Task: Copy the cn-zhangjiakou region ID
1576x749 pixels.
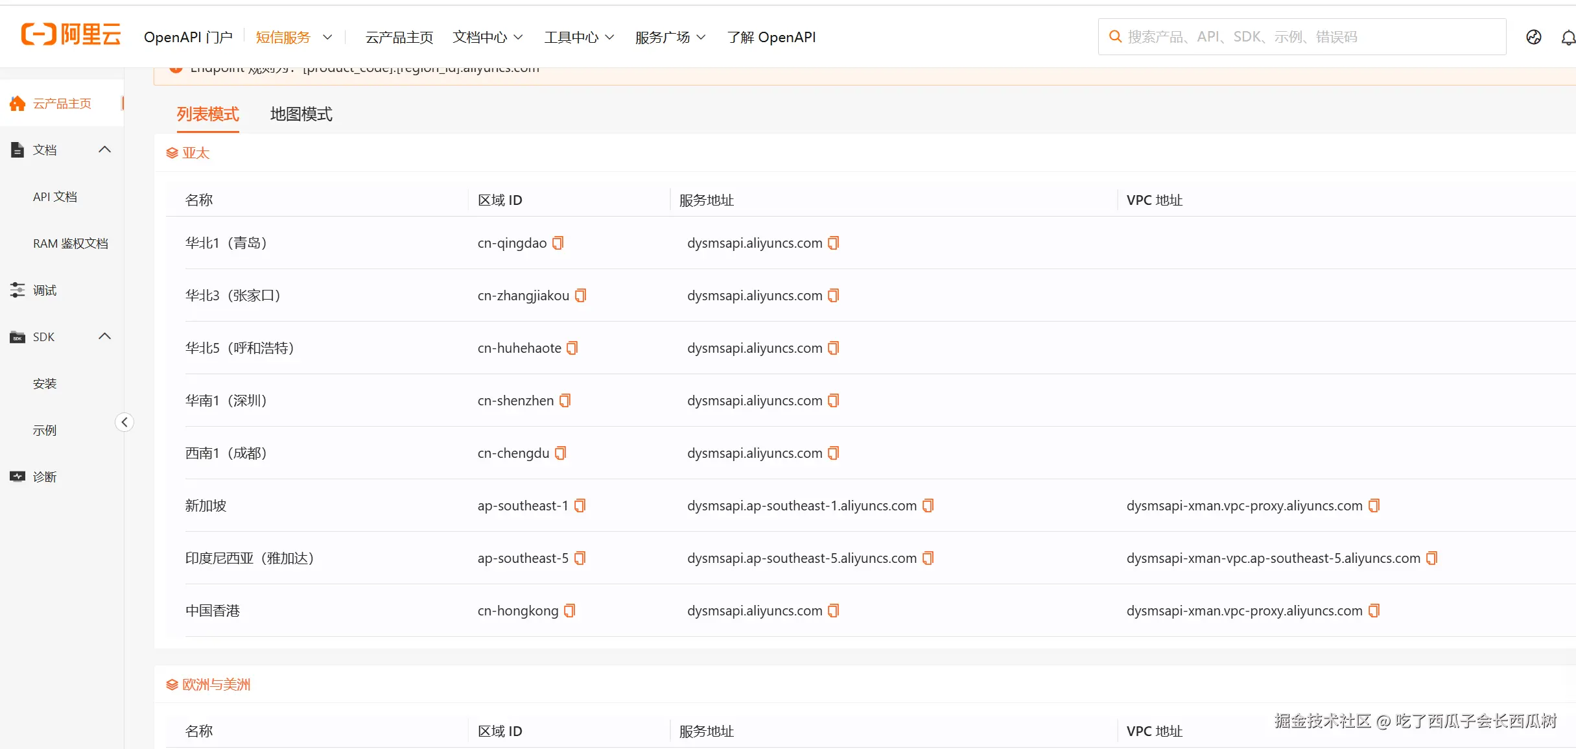Action: pos(580,295)
